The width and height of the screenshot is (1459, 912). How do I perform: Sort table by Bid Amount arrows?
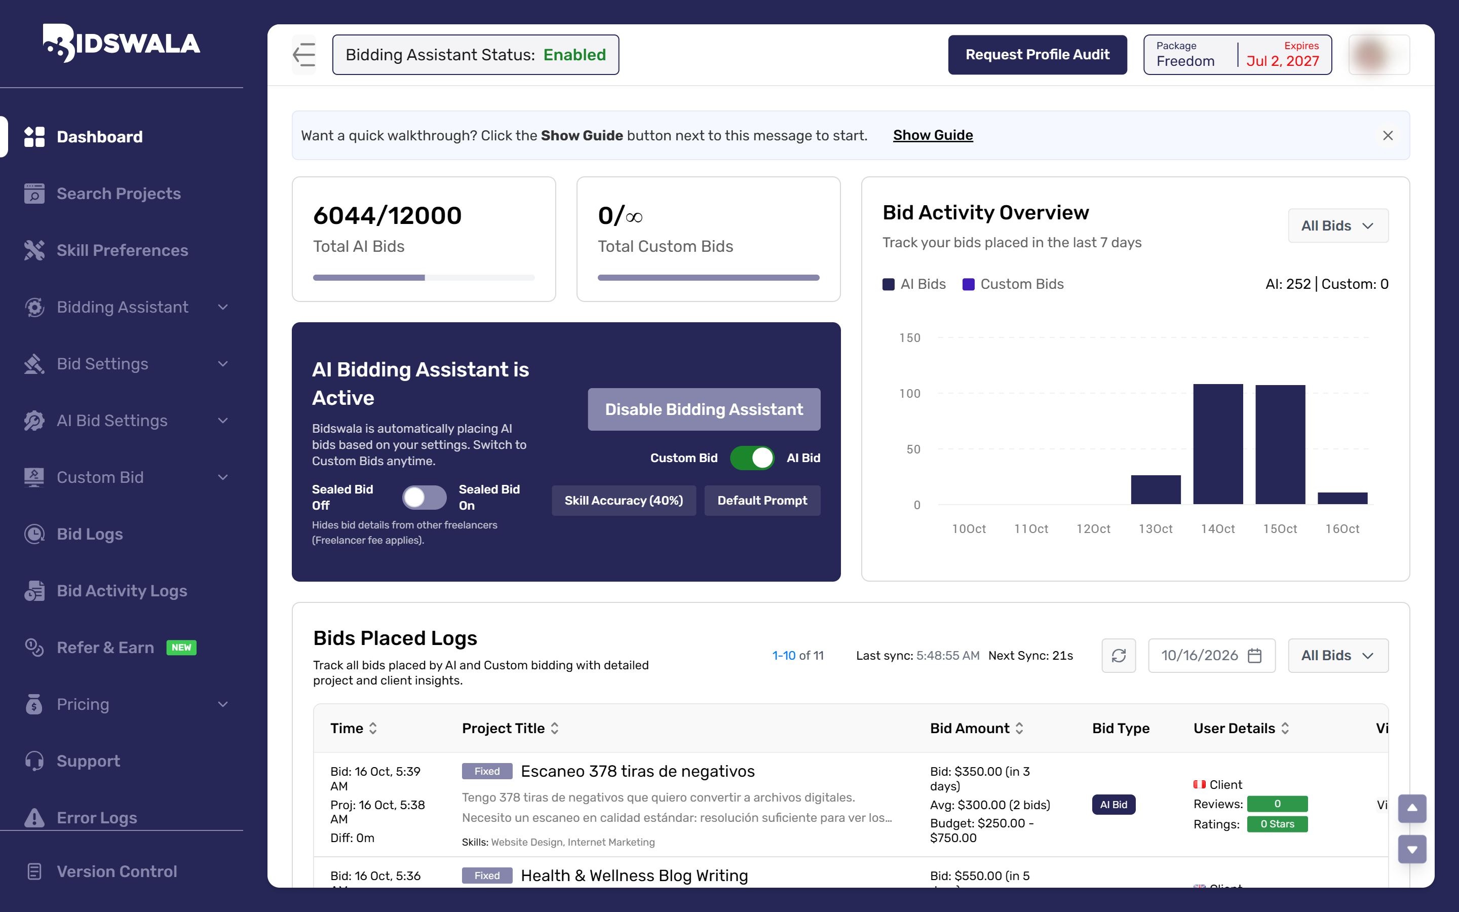(x=1019, y=729)
